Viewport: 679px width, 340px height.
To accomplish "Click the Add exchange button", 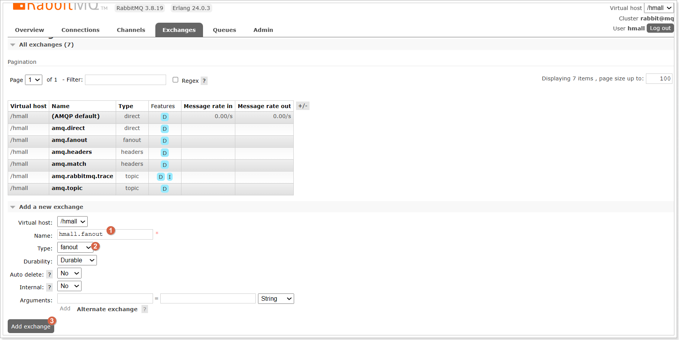I will pos(31,327).
